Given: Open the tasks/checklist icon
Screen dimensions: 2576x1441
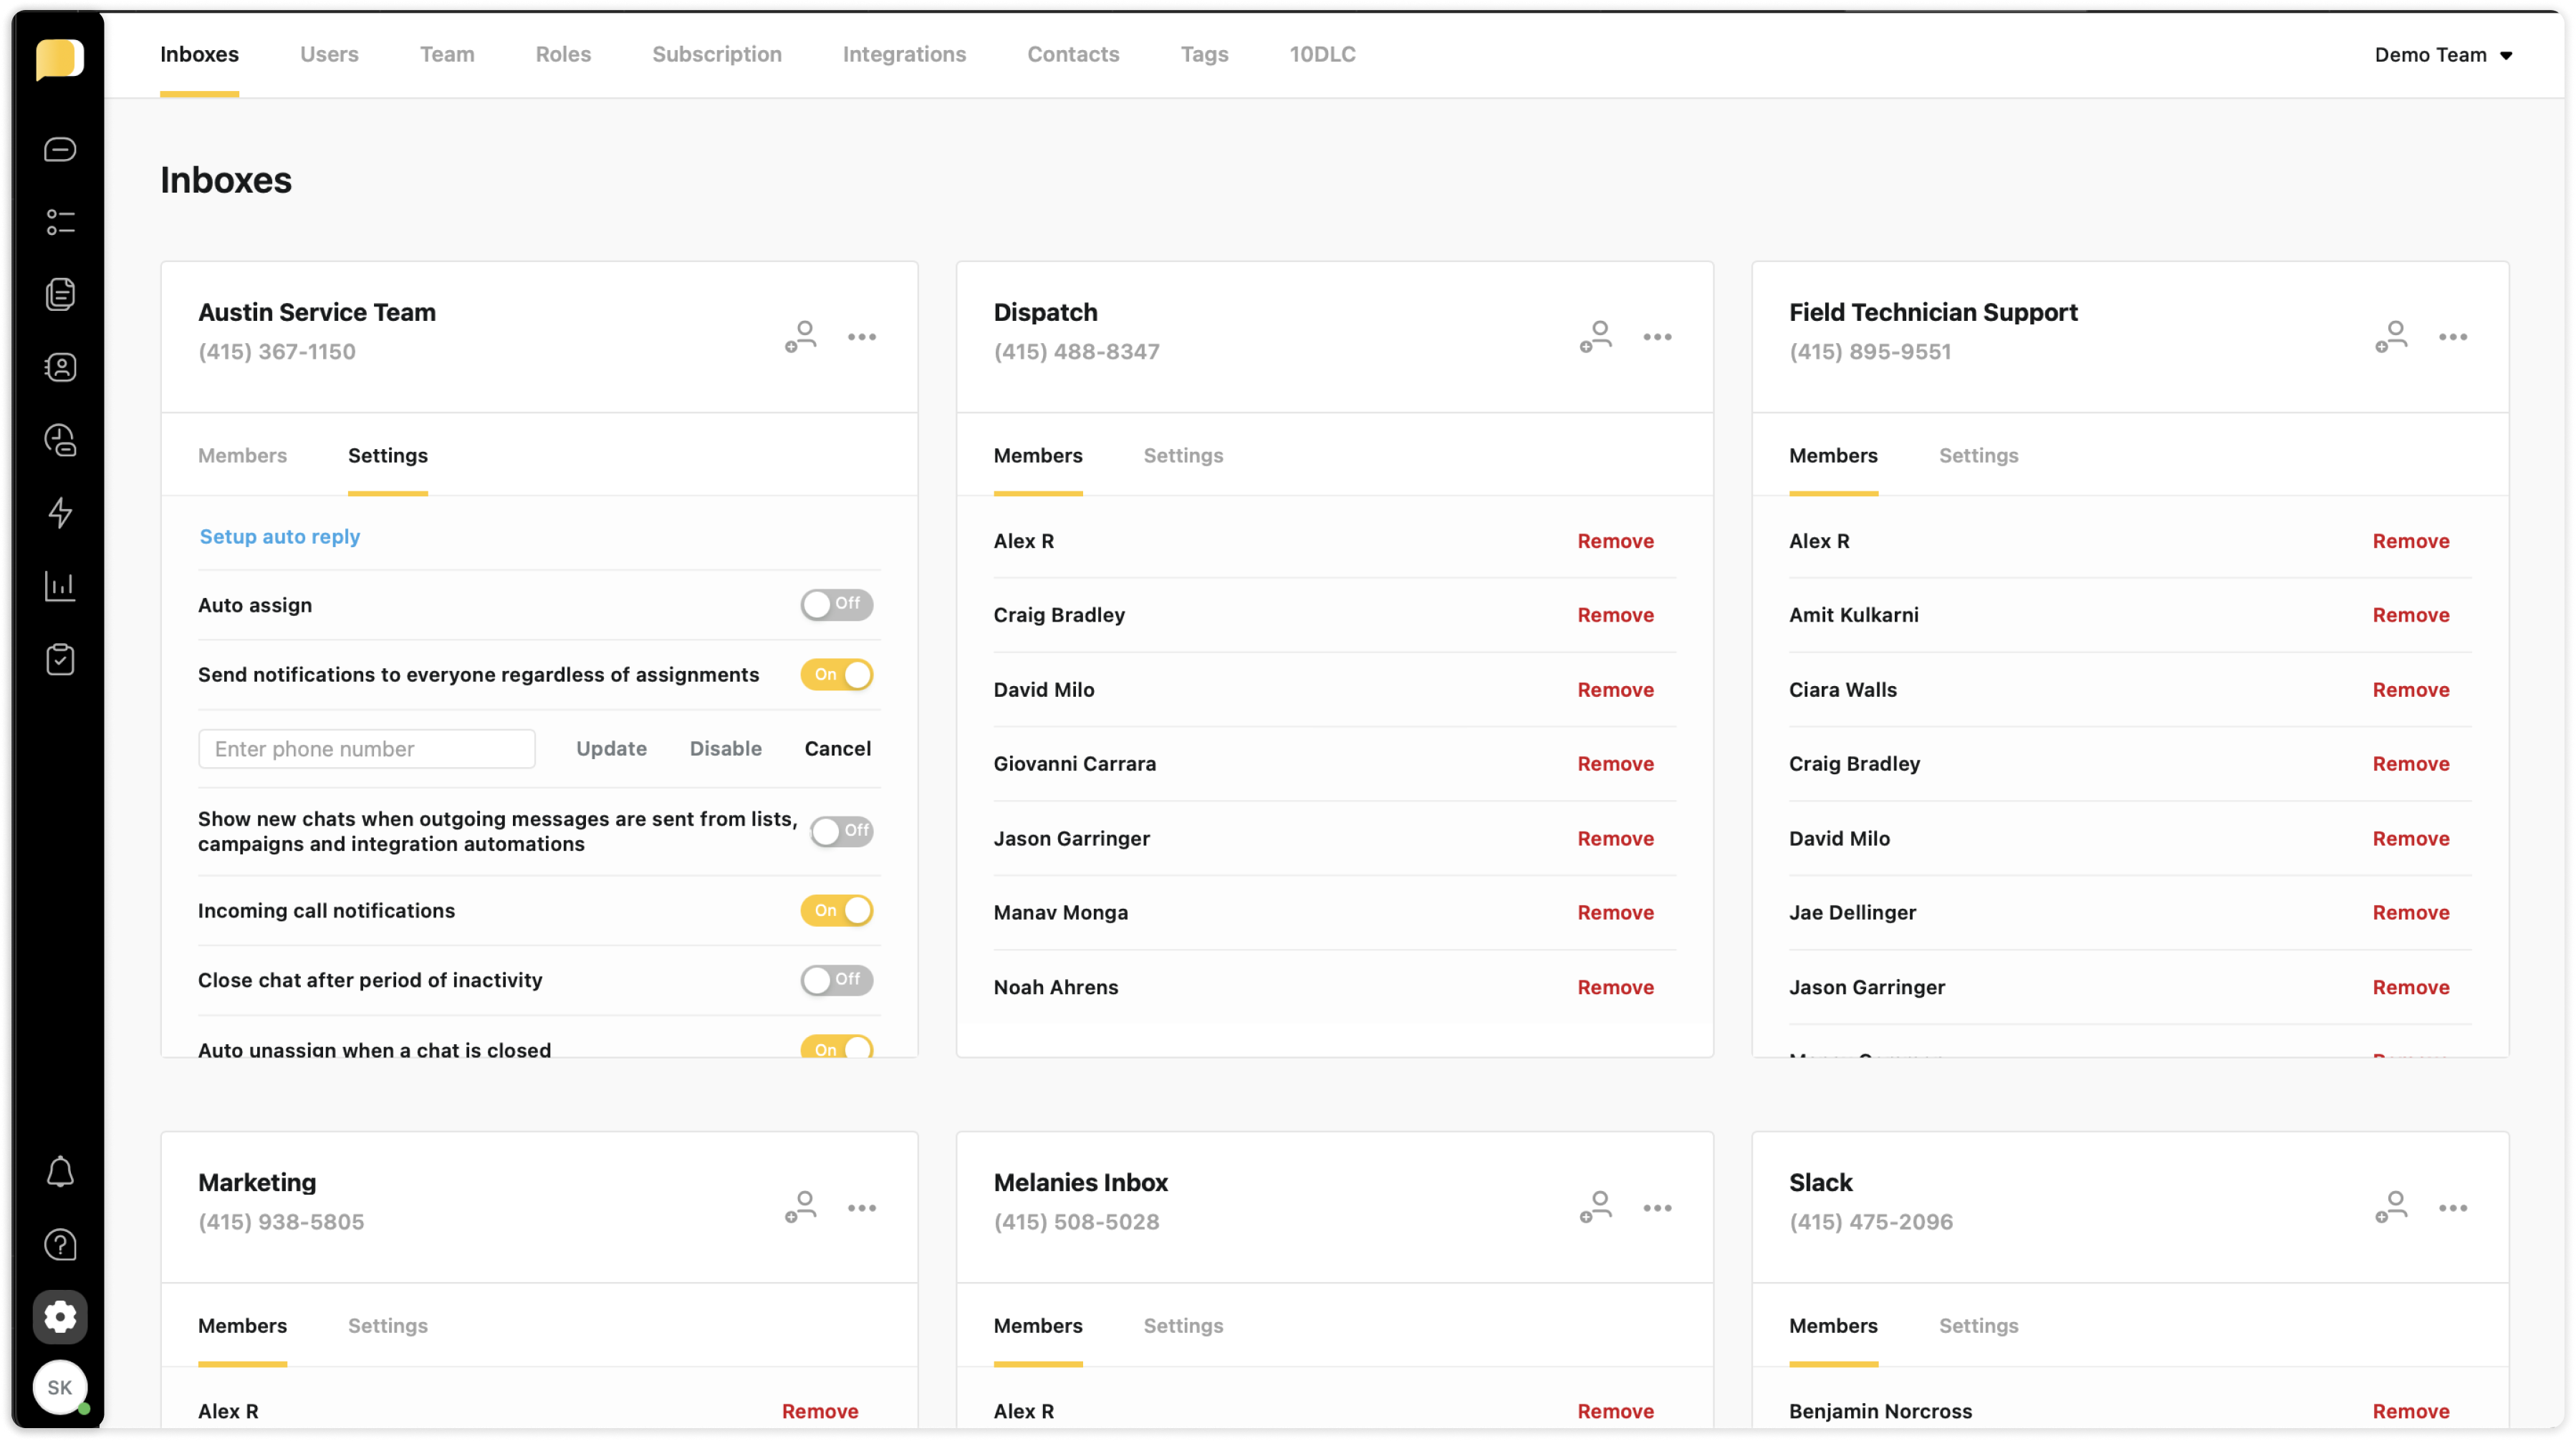Looking at the screenshot, I should pos(60,657).
